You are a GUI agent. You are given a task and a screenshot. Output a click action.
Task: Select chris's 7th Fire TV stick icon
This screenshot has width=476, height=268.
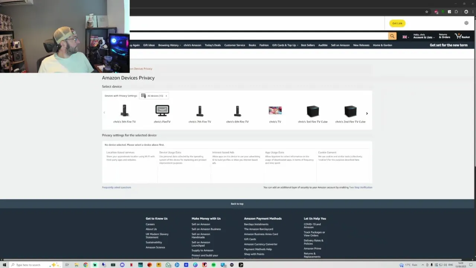(200, 111)
